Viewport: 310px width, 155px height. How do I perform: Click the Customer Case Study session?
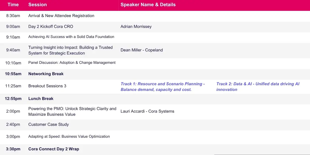tap(49, 125)
